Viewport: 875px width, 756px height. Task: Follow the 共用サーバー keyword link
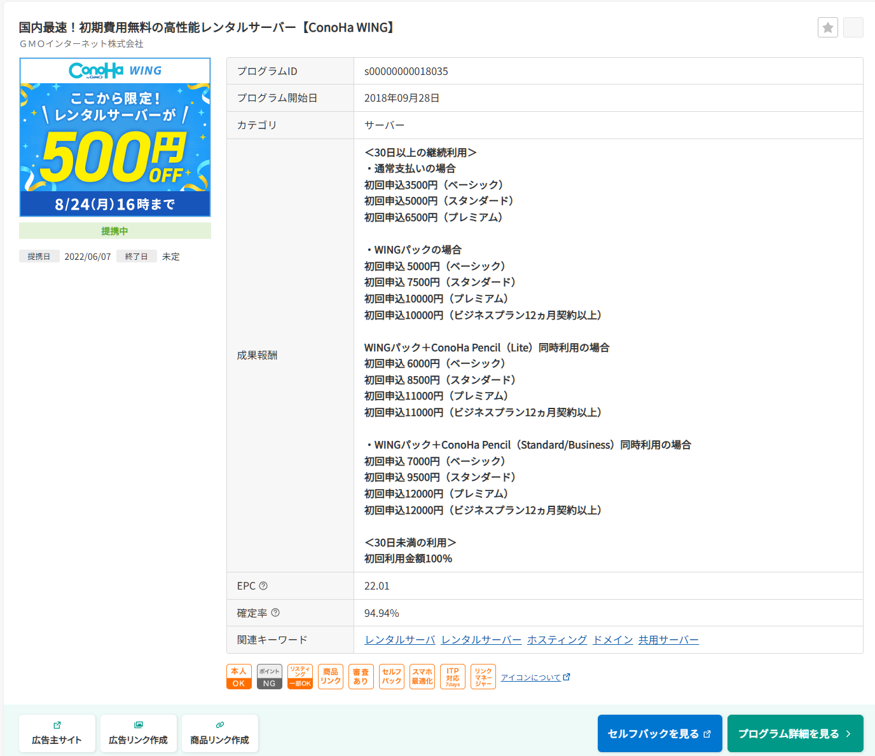(669, 640)
